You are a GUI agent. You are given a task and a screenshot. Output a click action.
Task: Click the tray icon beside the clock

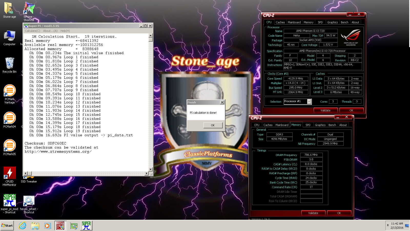407,226
